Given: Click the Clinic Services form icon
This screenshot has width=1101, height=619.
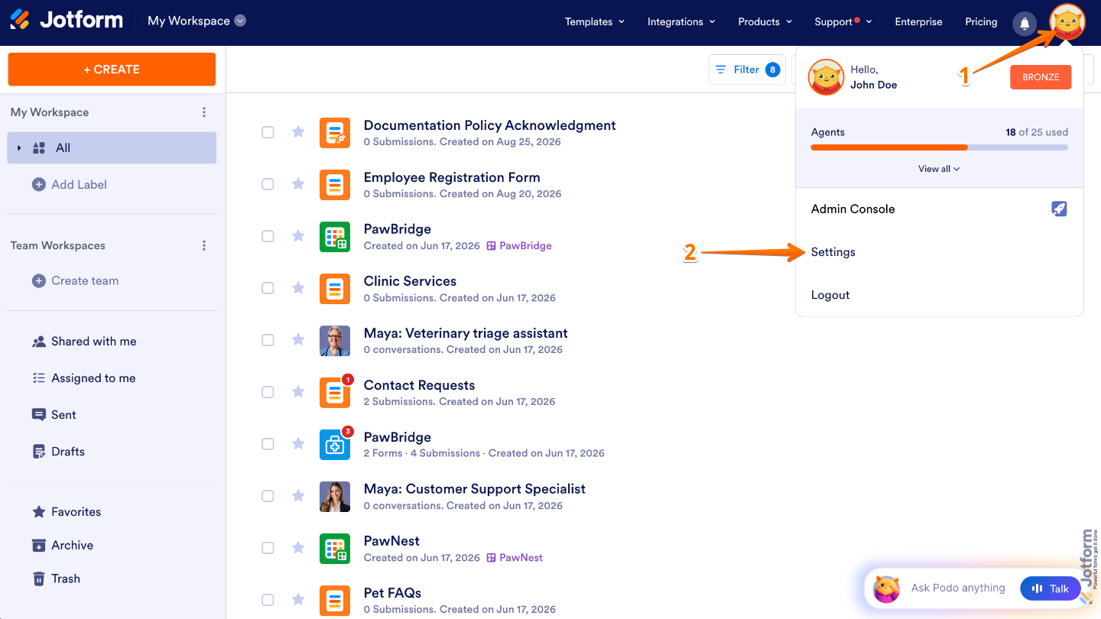Looking at the screenshot, I should [x=335, y=289].
